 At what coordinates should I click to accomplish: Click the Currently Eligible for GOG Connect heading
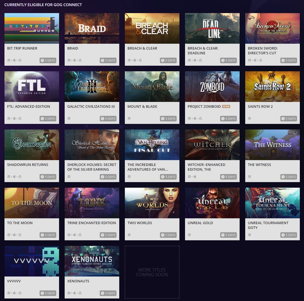click(43, 5)
